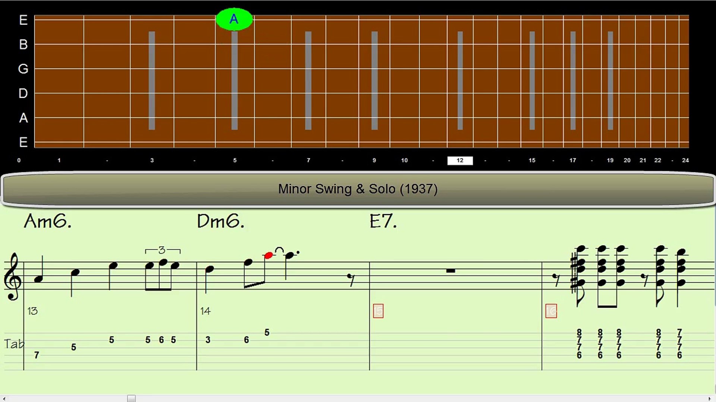Click the open-string 0 fret label
Viewport: 716px width, 402px height.
pos(19,160)
